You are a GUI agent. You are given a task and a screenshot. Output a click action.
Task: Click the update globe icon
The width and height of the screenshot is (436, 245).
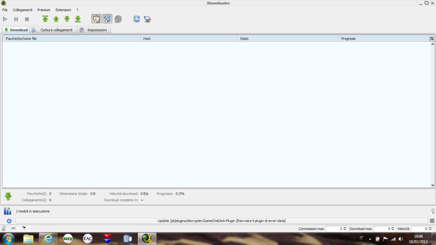point(147,19)
